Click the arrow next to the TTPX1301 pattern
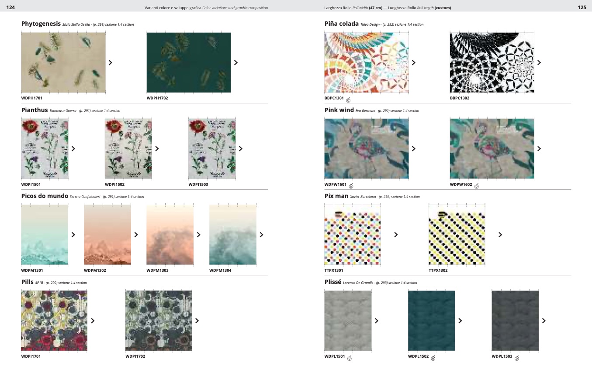 click(x=396, y=235)
